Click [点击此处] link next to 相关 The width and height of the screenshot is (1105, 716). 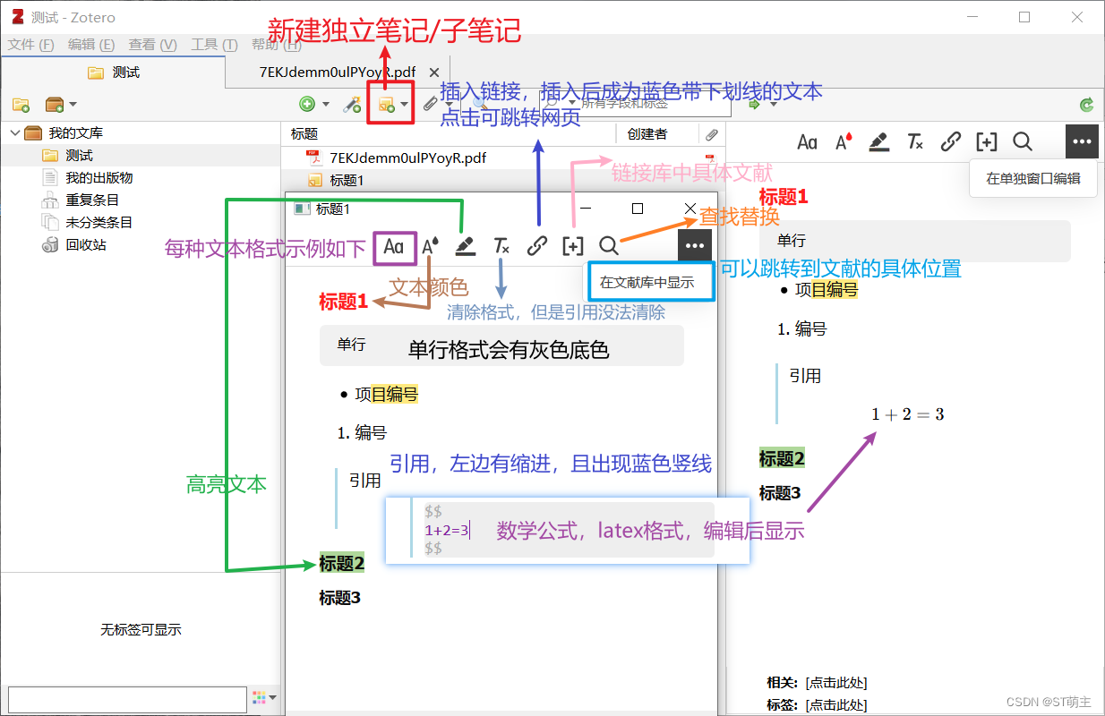[835, 684]
